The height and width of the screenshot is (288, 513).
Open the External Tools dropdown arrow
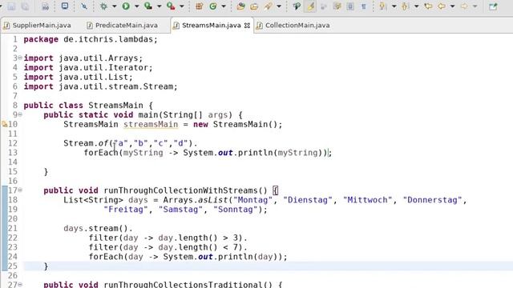pyautogui.click(x=182, y=6)
